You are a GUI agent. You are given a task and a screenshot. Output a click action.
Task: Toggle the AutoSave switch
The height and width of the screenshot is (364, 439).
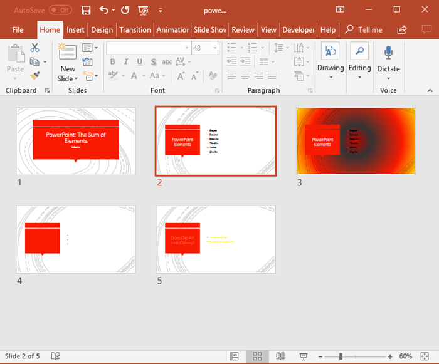point(60,10)
